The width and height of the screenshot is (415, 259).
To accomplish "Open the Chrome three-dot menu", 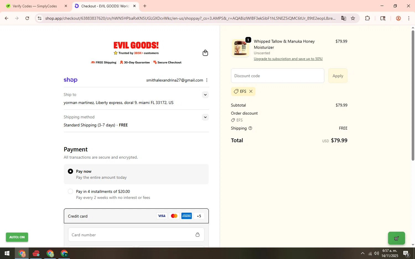I will click(409, 18).
